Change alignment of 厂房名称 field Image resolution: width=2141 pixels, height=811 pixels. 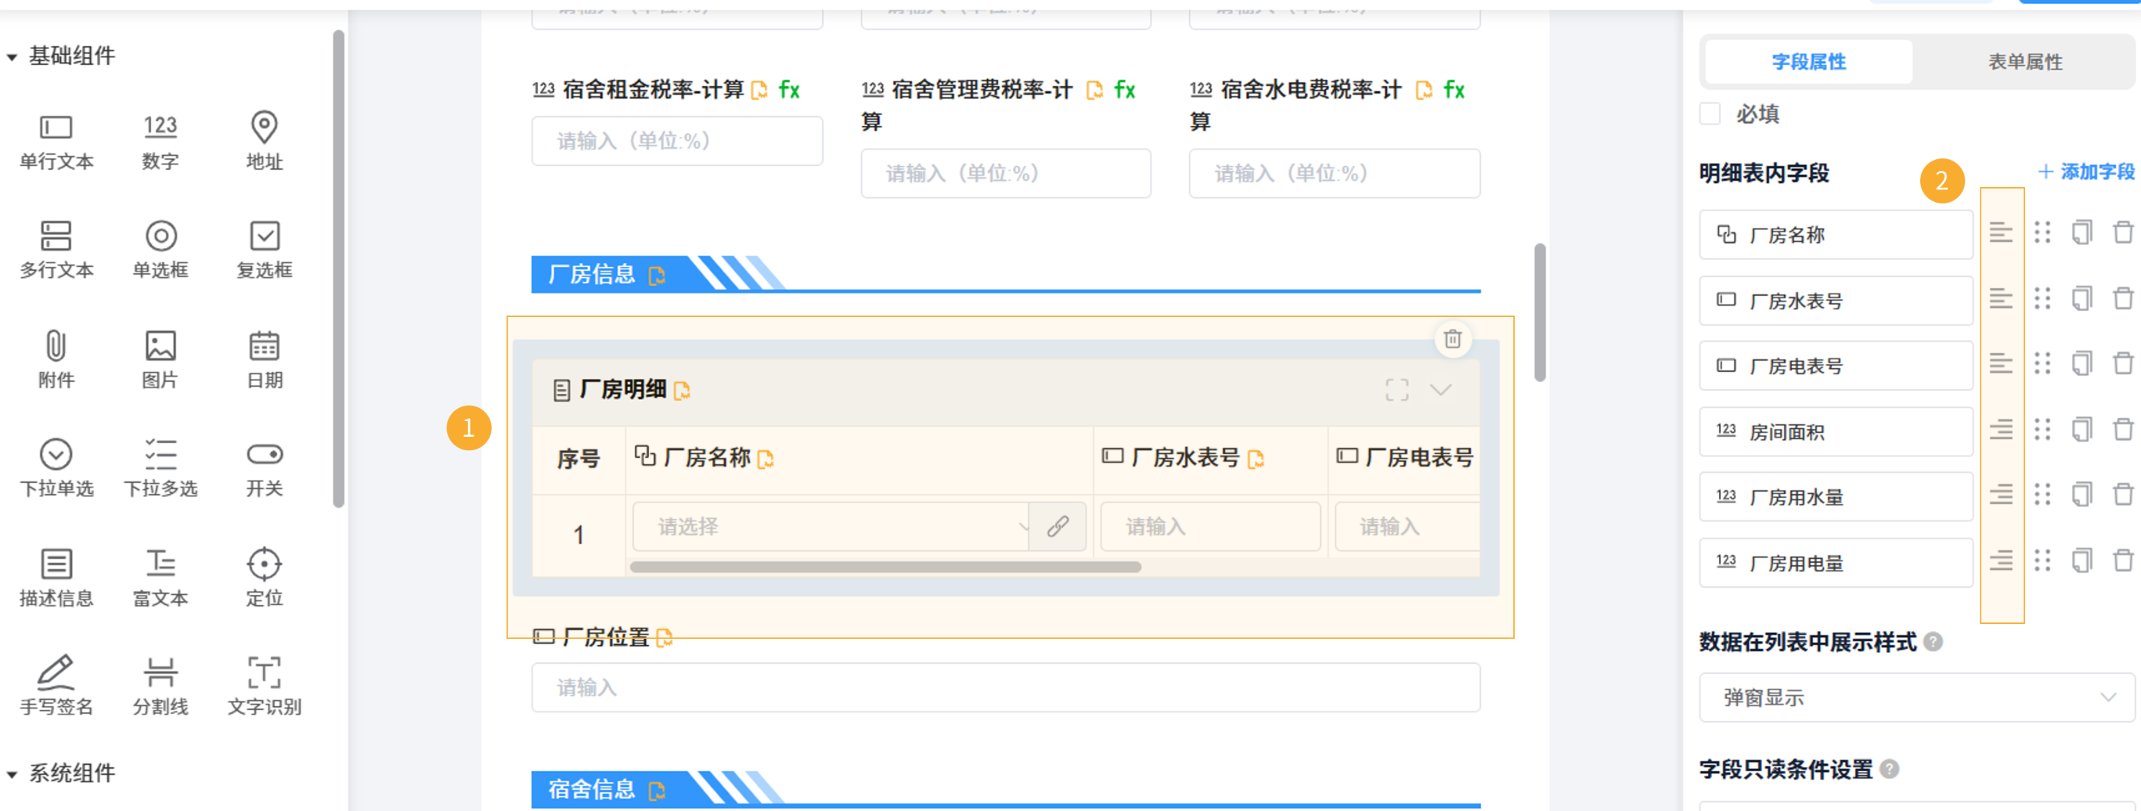pos(2001,232)
